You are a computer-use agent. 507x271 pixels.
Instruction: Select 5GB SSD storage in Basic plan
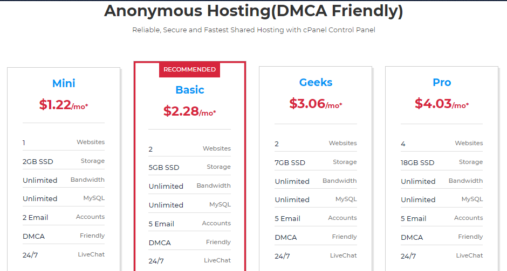pyautogui.click(x=164, y=167)
